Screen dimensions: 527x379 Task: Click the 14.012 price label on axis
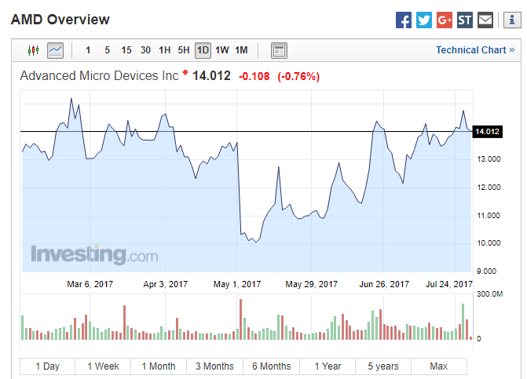pyautogui.click(x=488, y=132)
